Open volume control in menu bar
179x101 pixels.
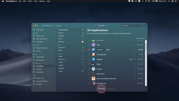(149, 1)
